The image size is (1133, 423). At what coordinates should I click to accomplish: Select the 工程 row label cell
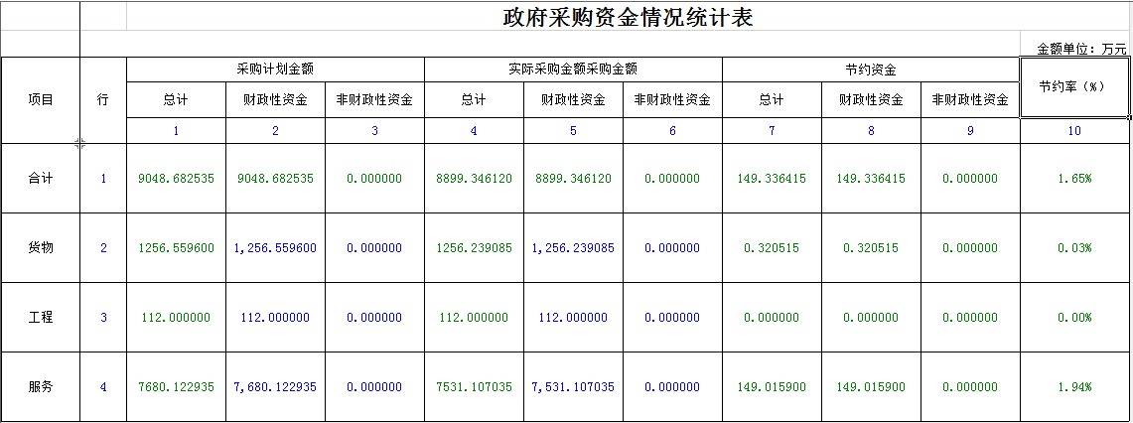click(x=41, y=318)
